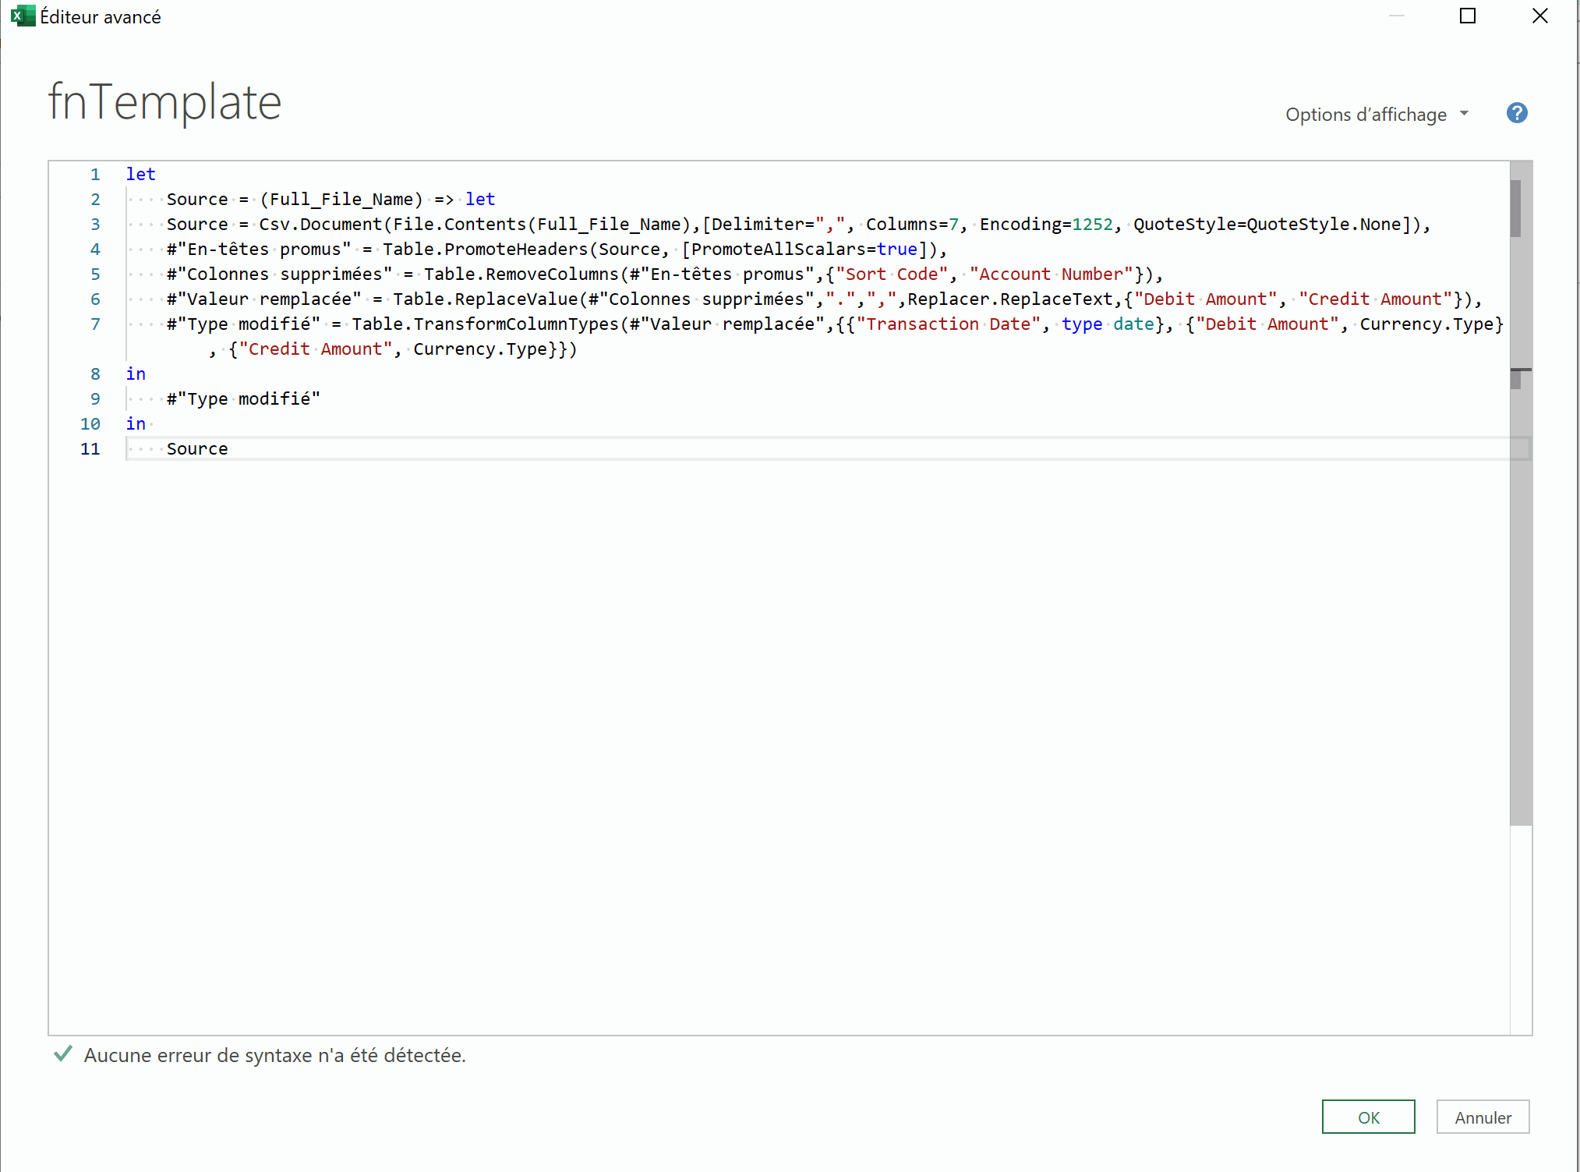
Task: Click #"Type modifié" on line 9
Action: pyautogui.click(x=243, y=399)
